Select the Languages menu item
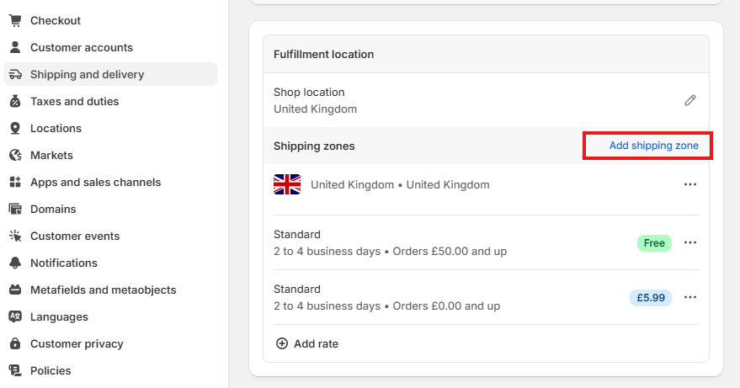This screenshot has width=740, height=388. point(59,316)
